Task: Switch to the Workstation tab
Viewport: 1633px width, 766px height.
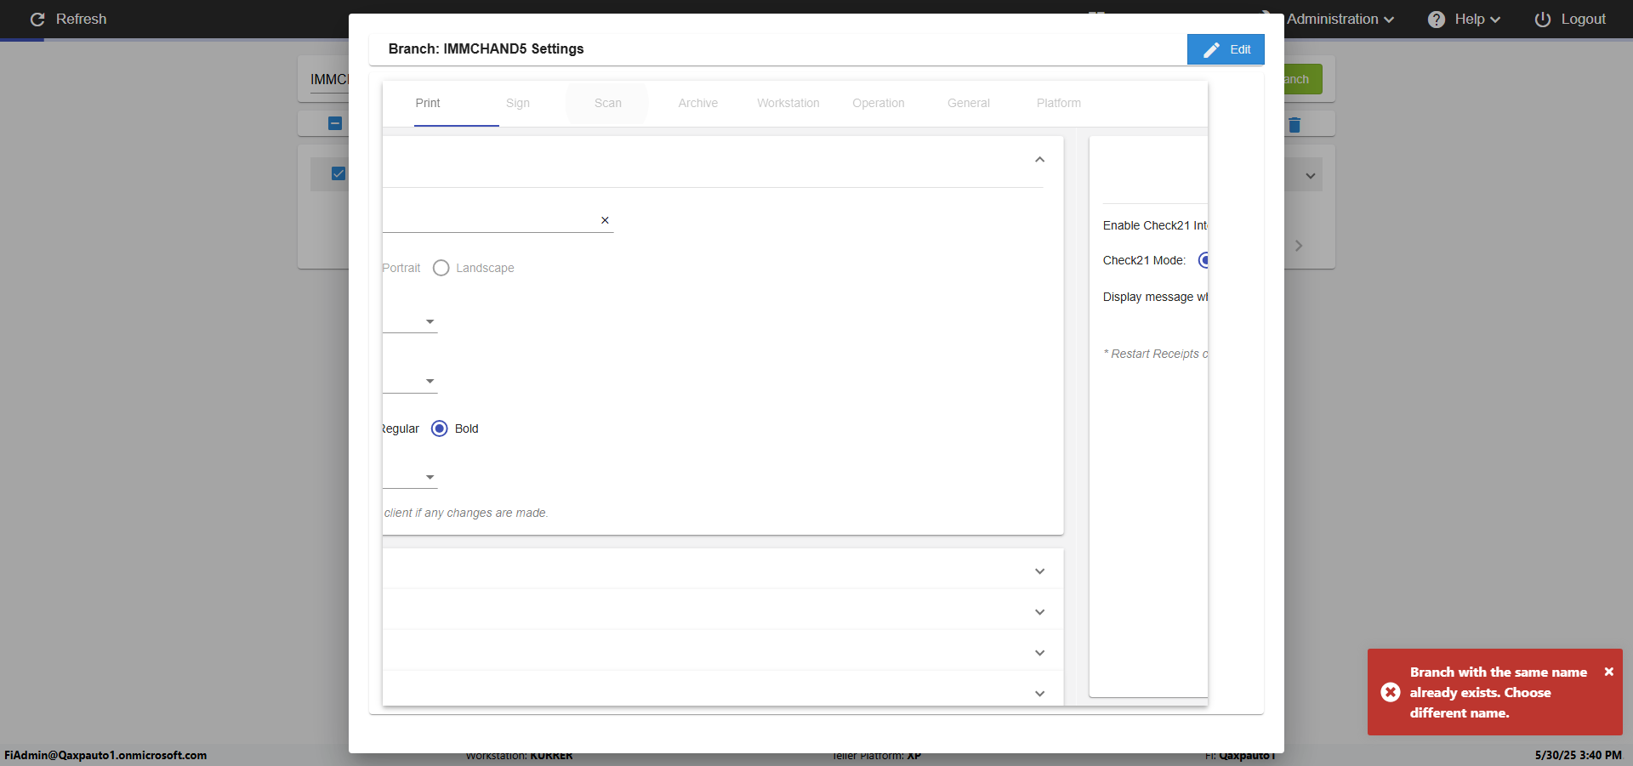Action: coord(788,103)
